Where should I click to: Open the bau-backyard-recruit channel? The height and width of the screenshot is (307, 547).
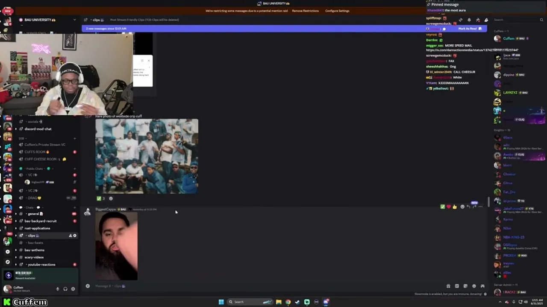click(x=47, y=221)
